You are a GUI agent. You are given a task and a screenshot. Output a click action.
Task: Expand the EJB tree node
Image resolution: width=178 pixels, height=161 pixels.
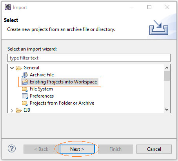12,110
